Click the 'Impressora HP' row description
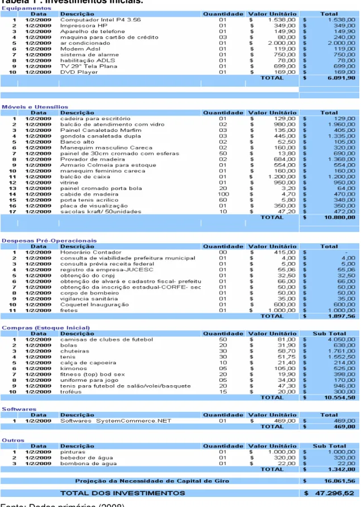The width and height of the screenshot is (361, 507). tap(84, 26)
